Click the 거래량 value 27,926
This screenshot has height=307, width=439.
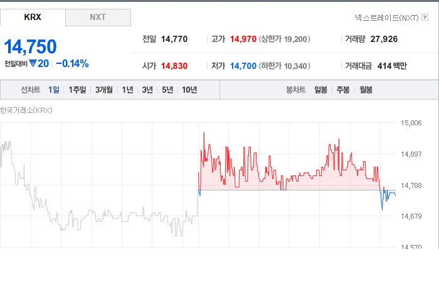pos(384,39)
